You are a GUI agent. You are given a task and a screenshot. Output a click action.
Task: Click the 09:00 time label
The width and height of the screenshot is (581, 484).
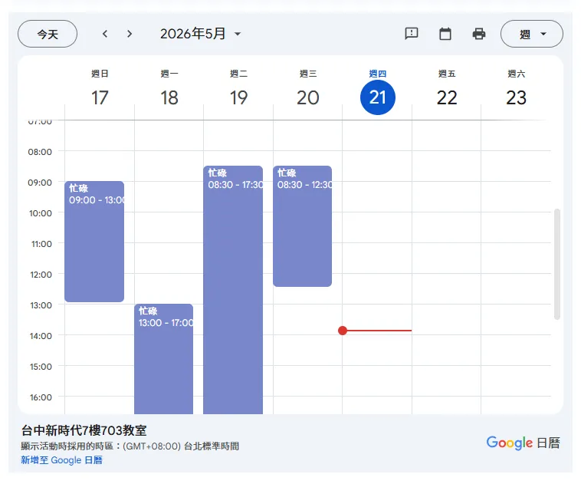click(x=40, y=183)
